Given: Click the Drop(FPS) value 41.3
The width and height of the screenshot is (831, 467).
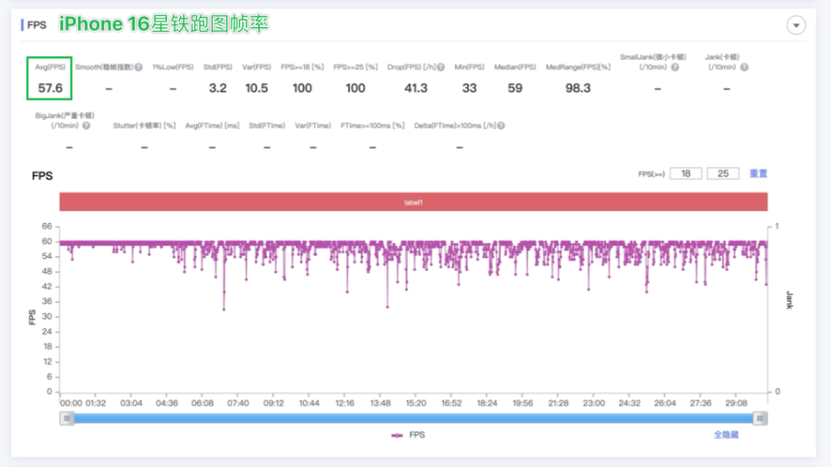Looking at the screenshot, I should coord(415,88).
